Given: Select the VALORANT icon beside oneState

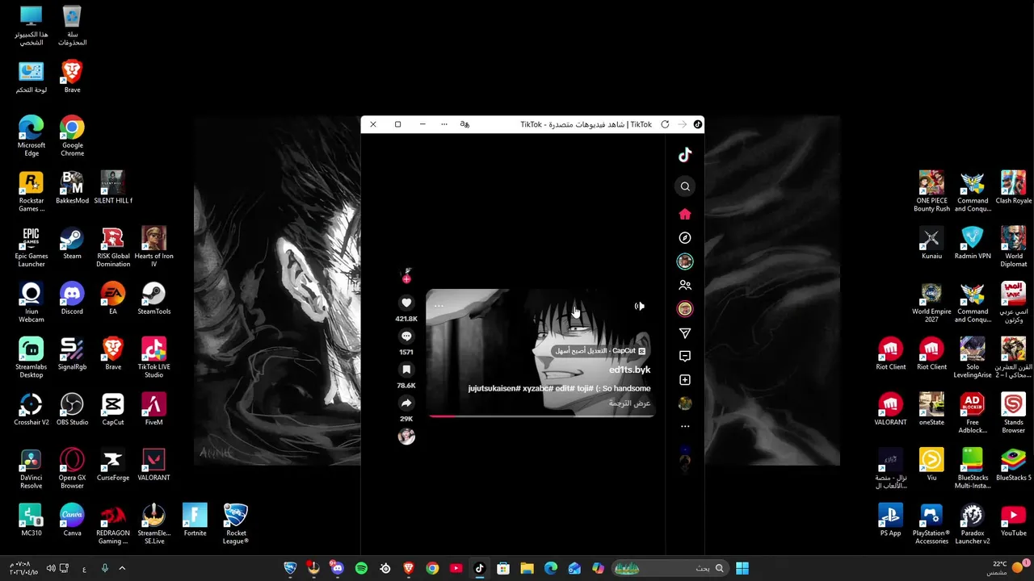Looking at the screenshot, I should tap(891, 410).
